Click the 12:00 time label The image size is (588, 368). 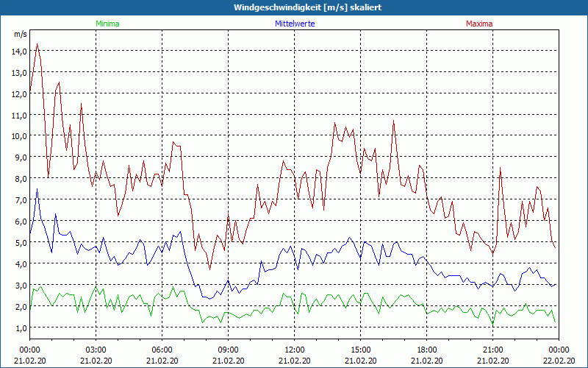tap(295, 350)
